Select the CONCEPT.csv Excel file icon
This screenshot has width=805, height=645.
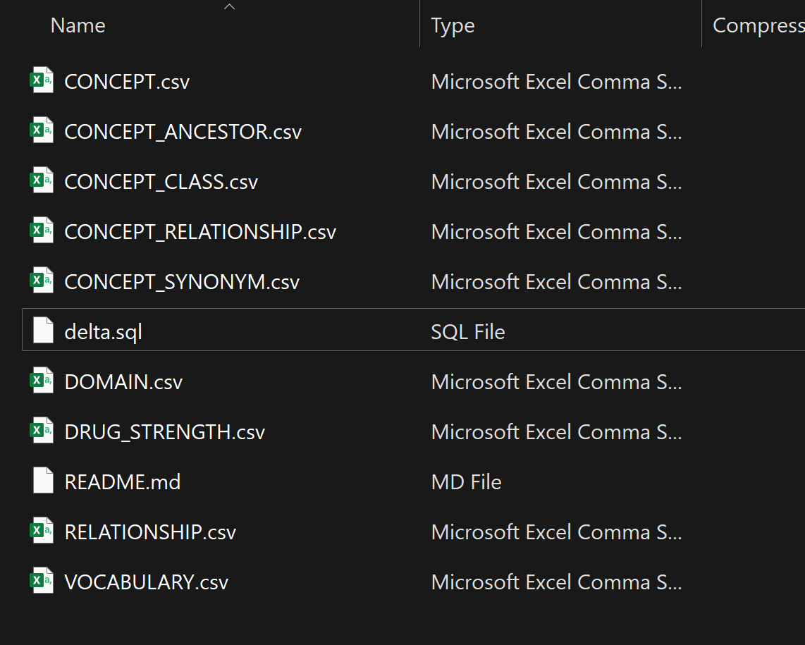[x=42, y=80]
